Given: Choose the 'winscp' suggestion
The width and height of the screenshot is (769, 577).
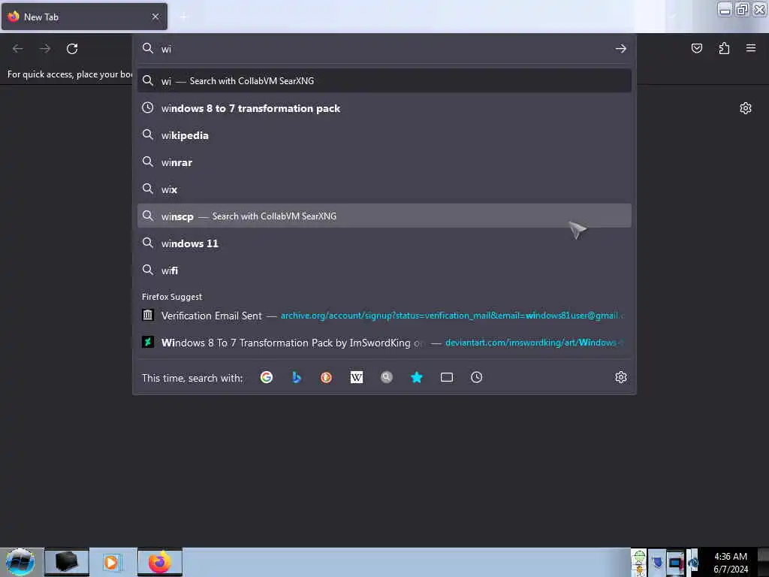Looking at the screenshot, I should (x=384, y=216).
